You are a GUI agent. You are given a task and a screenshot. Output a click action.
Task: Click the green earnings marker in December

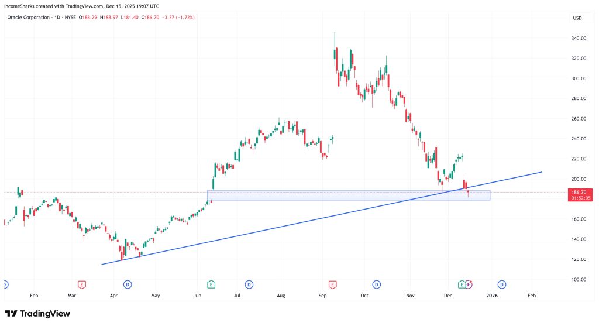[462, 284]
